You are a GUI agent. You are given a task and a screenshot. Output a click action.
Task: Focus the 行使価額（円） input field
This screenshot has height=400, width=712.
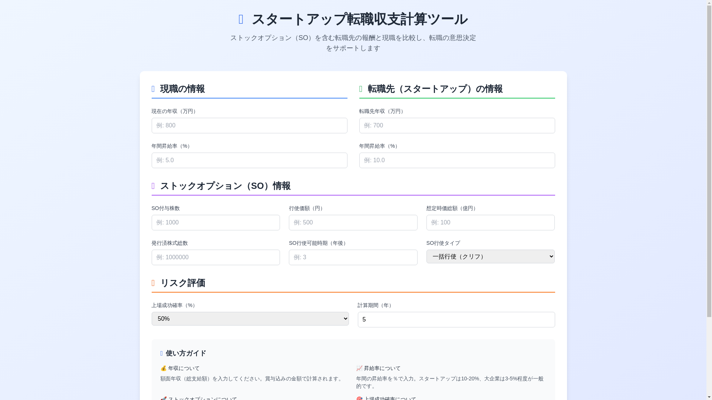click(353, 223)
